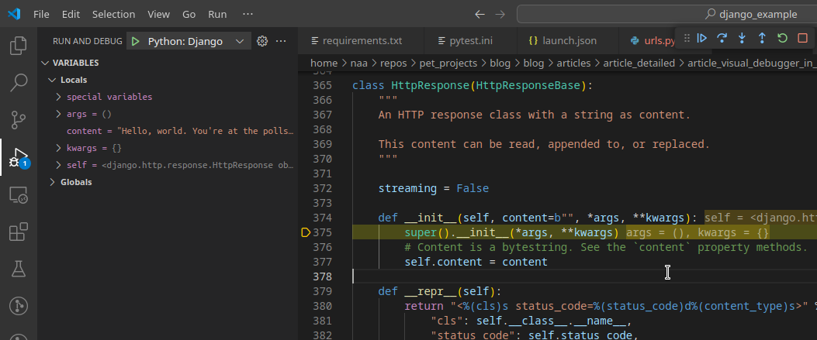Screen dimensions: 817x340
Task: Switch to the launch.json tab
Action: 563,40
